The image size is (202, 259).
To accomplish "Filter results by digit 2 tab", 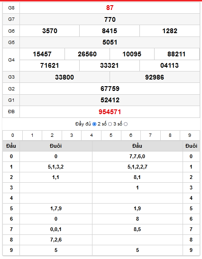I will point(52,135).
